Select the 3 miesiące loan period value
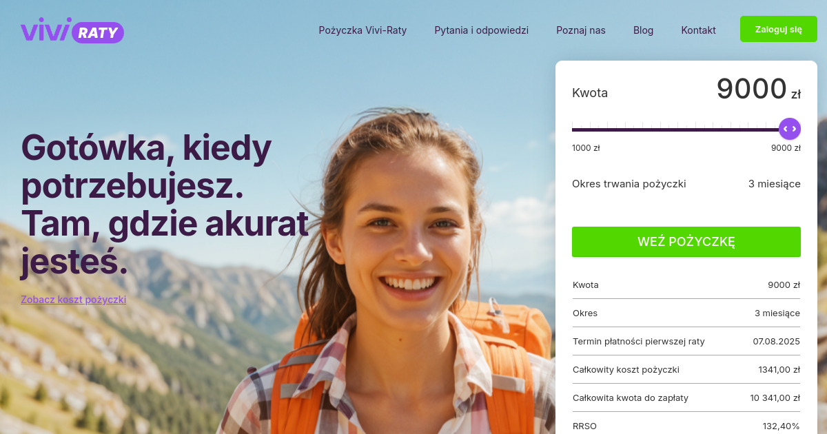This screenshot has height=434, width=827. 775,184
